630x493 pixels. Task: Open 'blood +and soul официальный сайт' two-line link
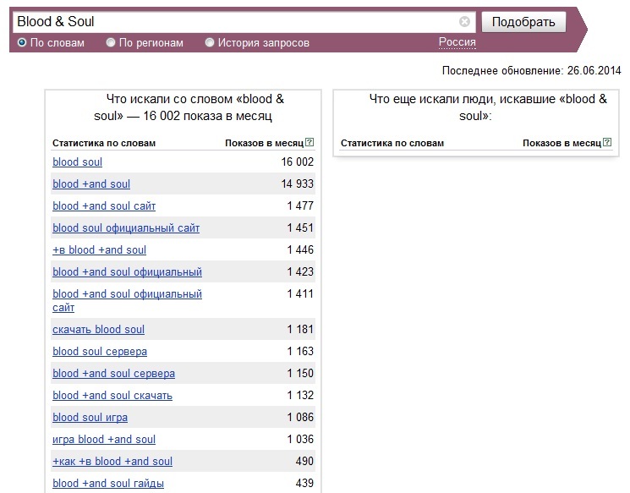[x=127, y=300]
